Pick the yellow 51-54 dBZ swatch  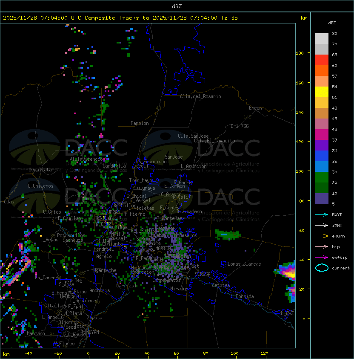point(322,92)
